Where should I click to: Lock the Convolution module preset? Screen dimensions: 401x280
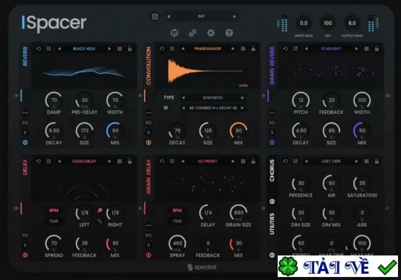pyautogui.click(x=253, y=49)
